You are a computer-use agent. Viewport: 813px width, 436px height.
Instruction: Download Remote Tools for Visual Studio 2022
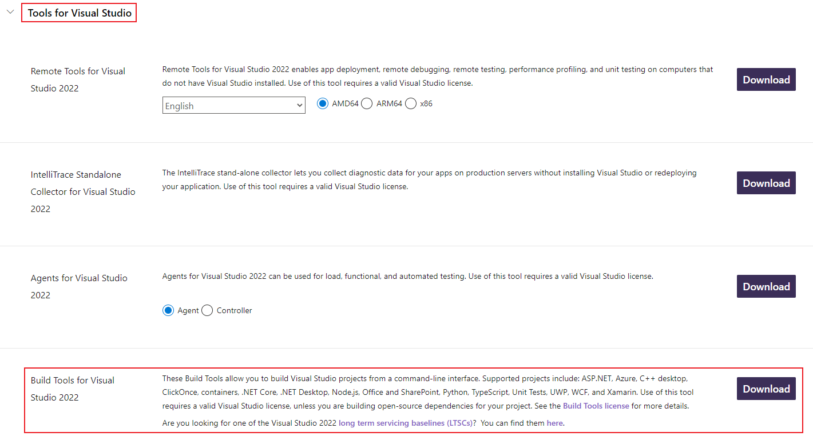[x=766, y=80]
